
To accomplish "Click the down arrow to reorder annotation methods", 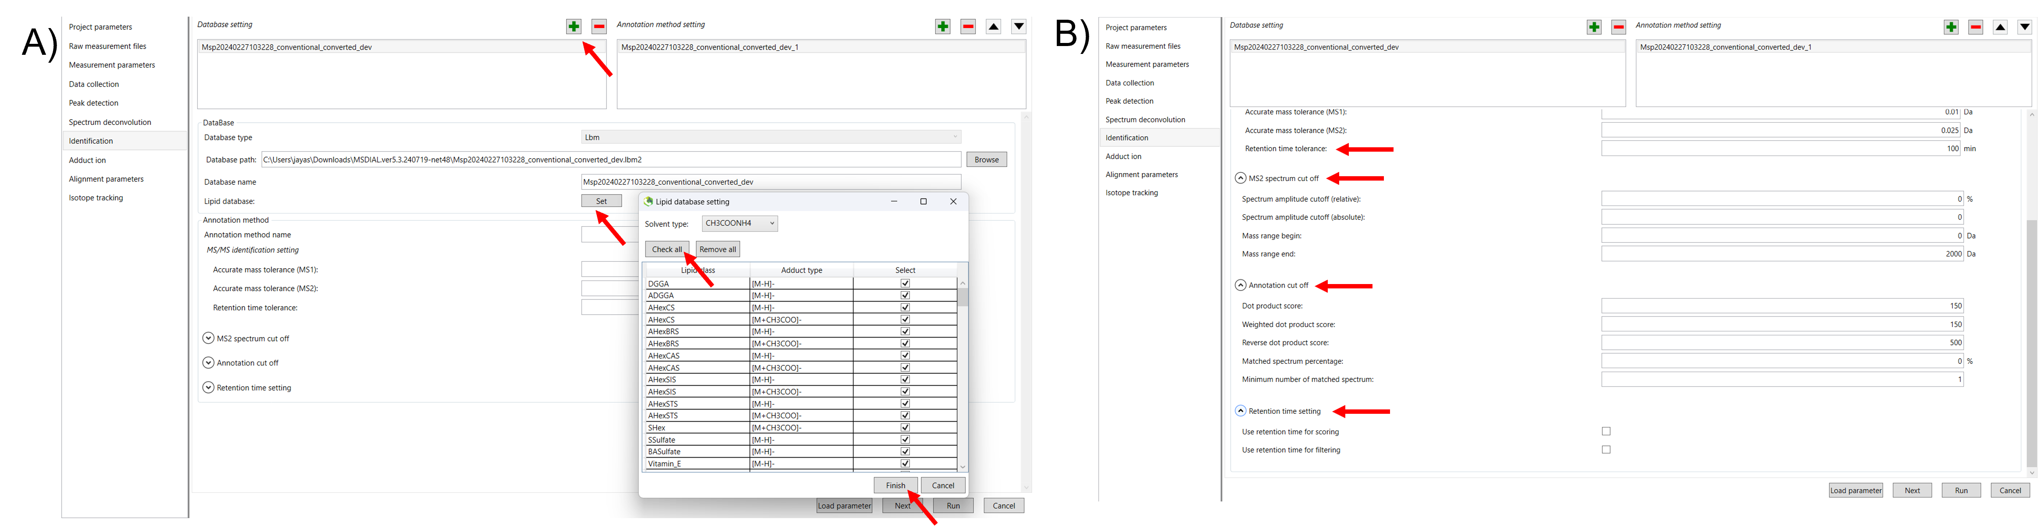I will tap(1019, 26).
